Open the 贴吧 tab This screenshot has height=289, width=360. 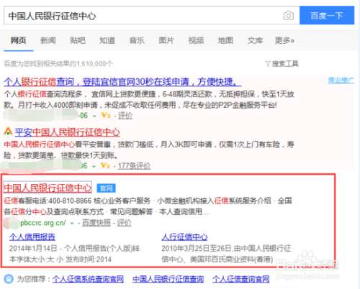coord(78,40)
